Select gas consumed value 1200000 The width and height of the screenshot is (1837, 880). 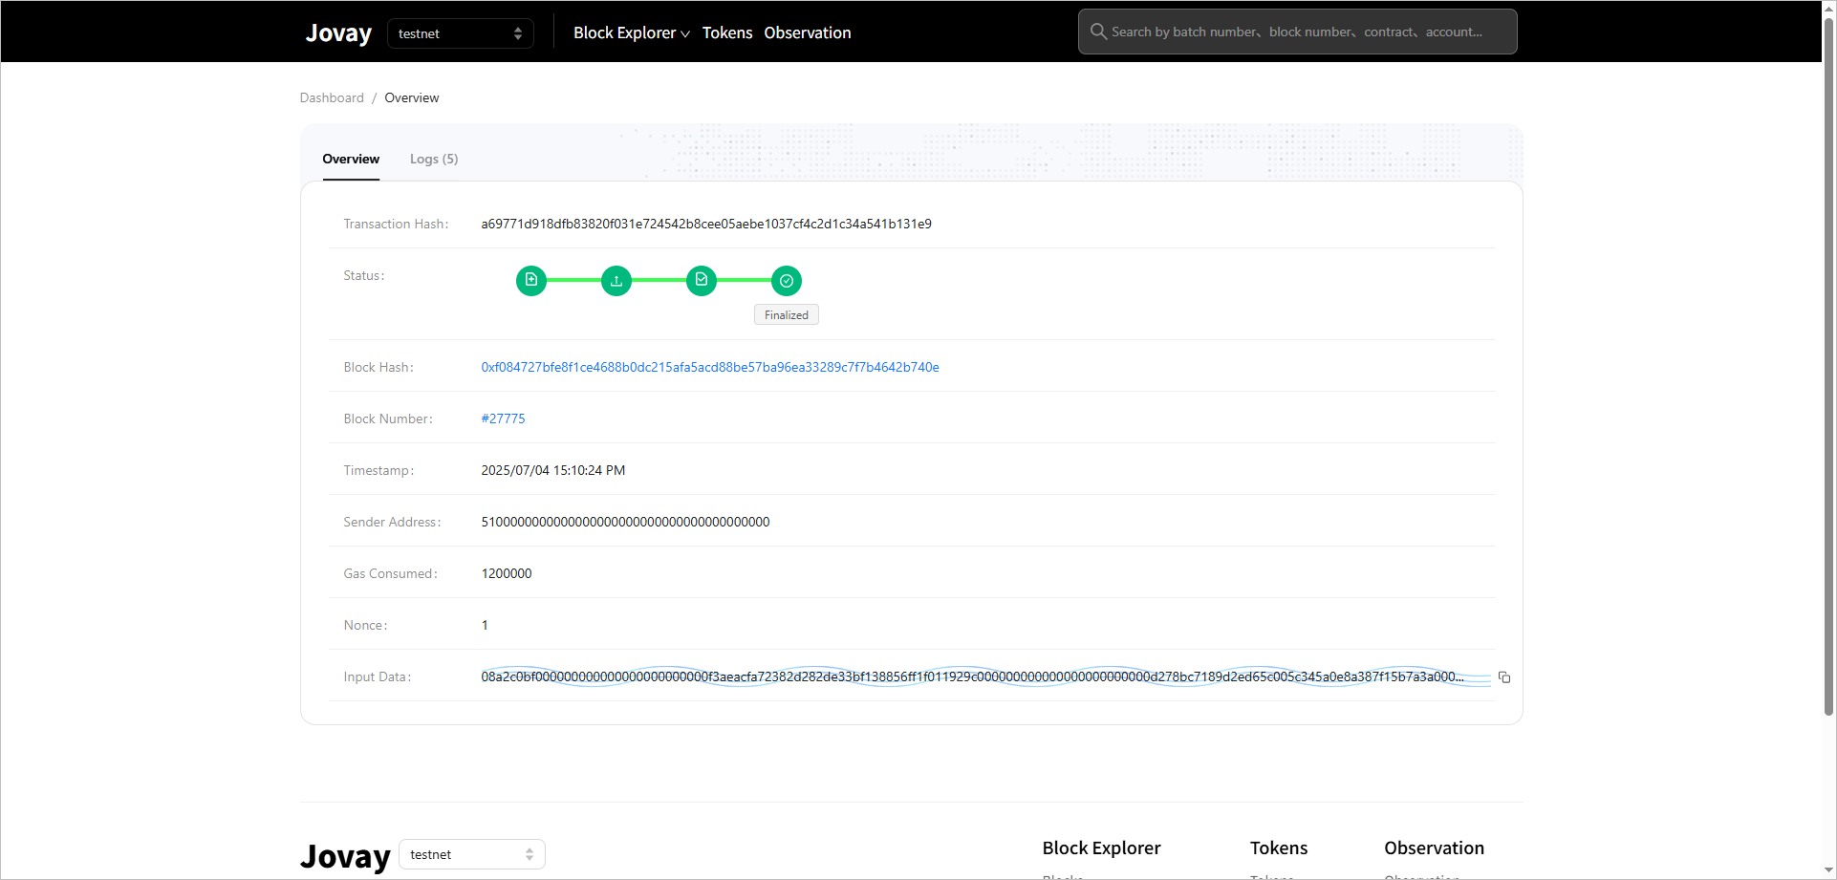pos(507,573)
